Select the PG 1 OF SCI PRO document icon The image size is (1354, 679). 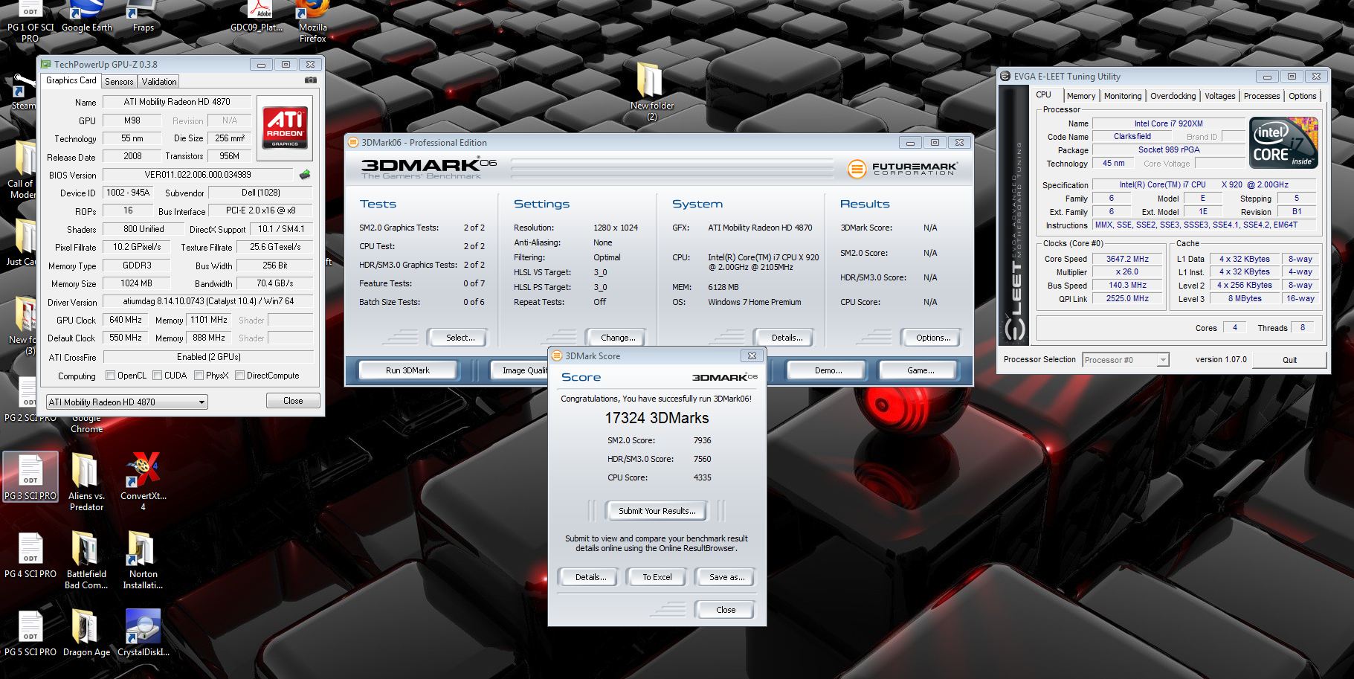(30, 22)
